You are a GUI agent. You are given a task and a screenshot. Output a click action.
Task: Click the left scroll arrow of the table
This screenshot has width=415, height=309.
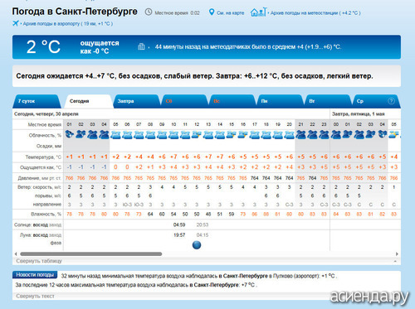coord(16,253)
